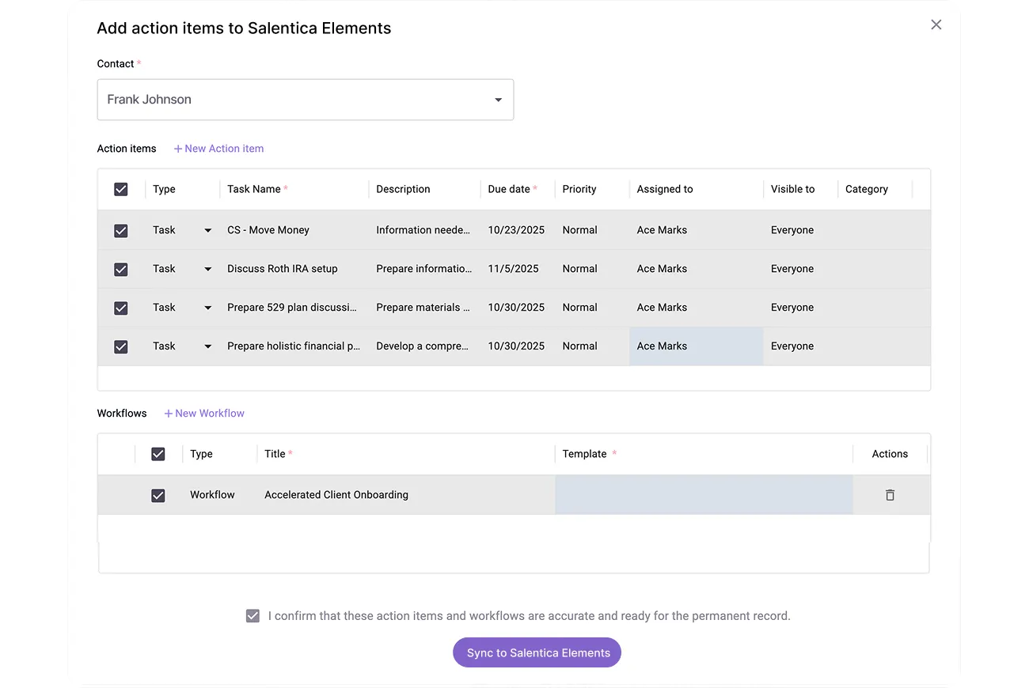Click the Prepare materials description cell

[425, 308]
